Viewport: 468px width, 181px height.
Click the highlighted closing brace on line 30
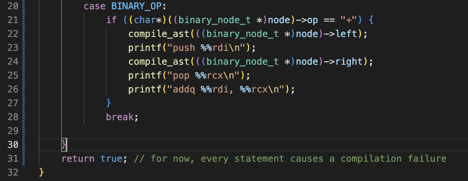(x=64, y=144)
